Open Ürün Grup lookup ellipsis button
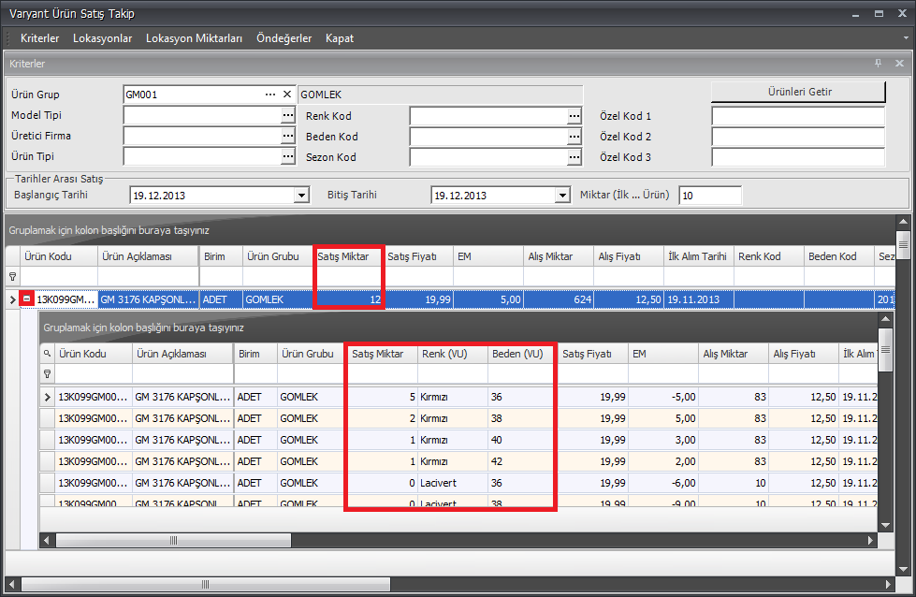Screen dimensions: 916x597 click(x=270, y=95)
